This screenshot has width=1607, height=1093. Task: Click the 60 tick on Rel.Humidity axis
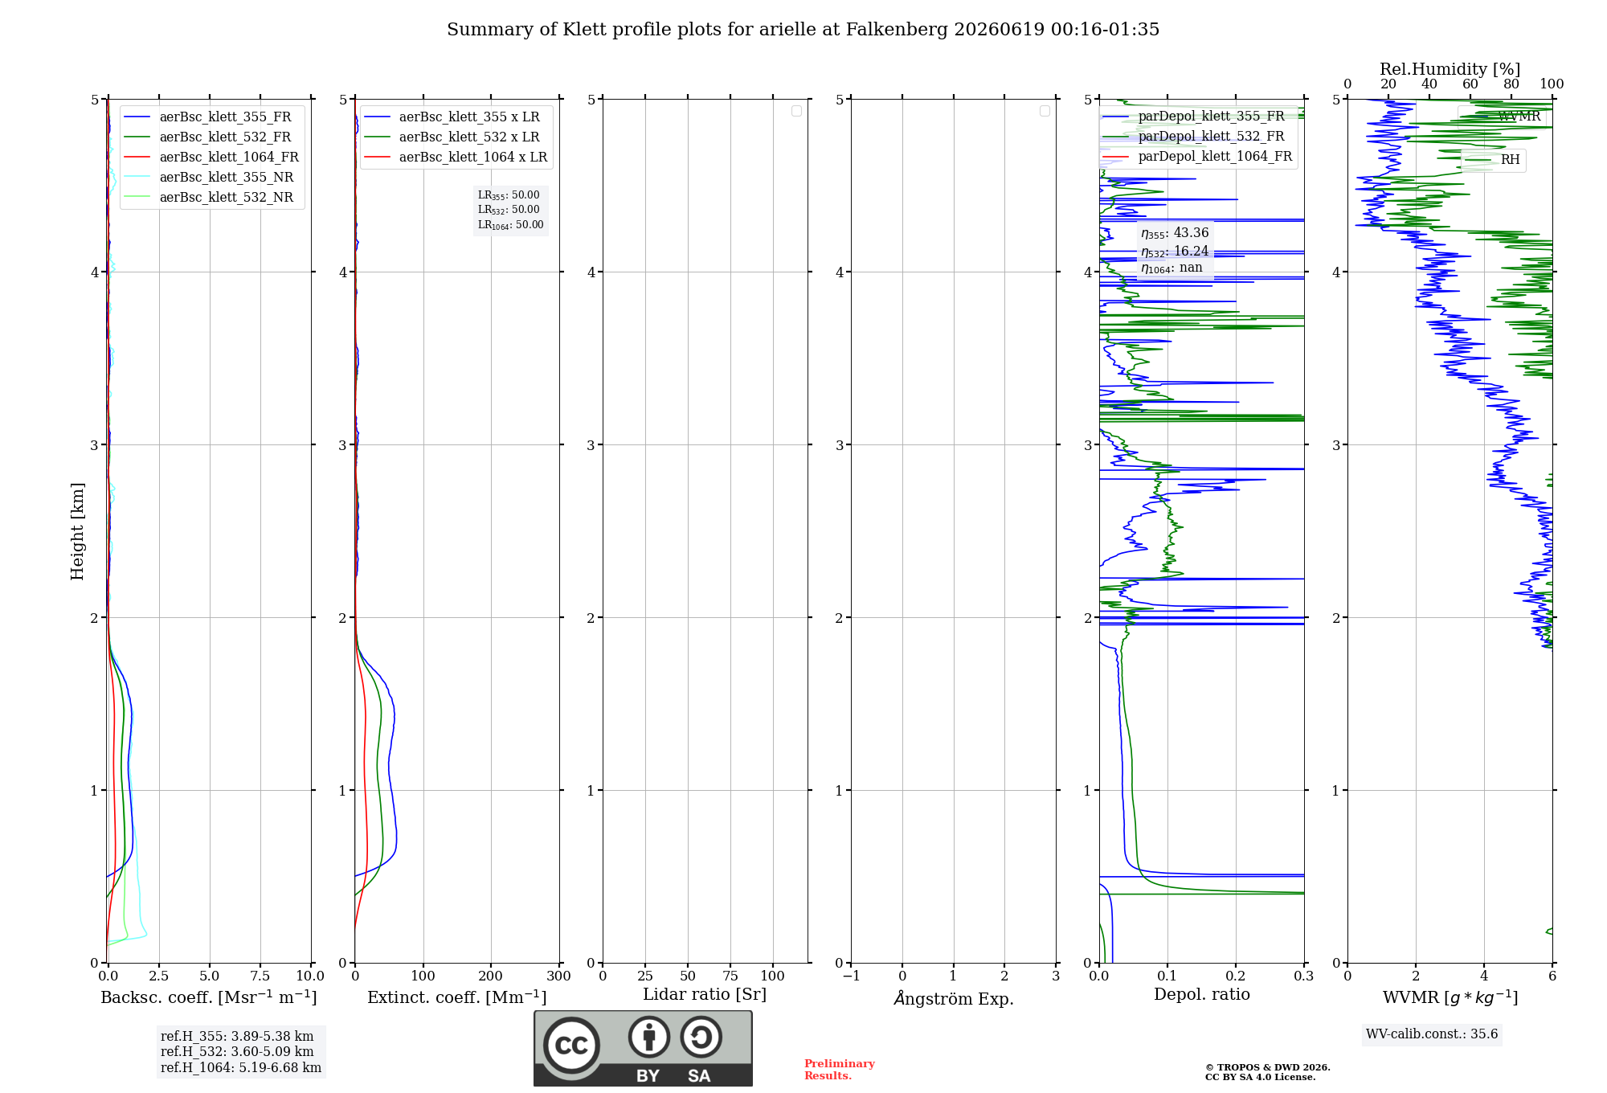(1470, 84)
